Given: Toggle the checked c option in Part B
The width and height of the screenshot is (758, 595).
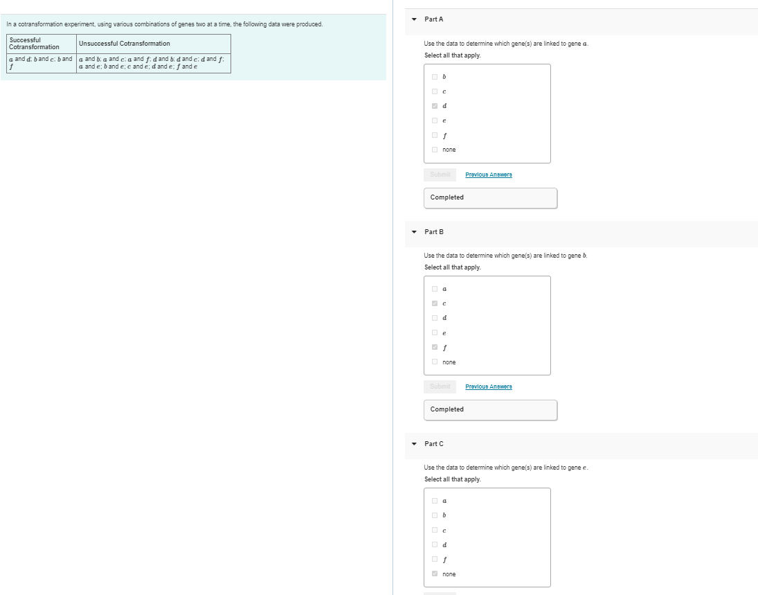Looking at the screenshot, I should [435, 303].
